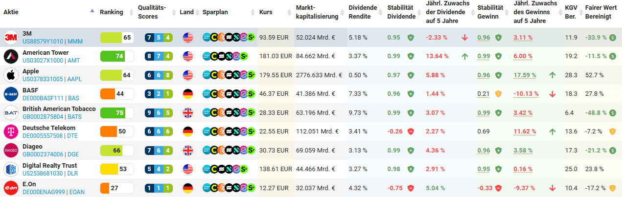Click the Apple logo icon
This screenshot has width=622, height=197.
[11, 75]
